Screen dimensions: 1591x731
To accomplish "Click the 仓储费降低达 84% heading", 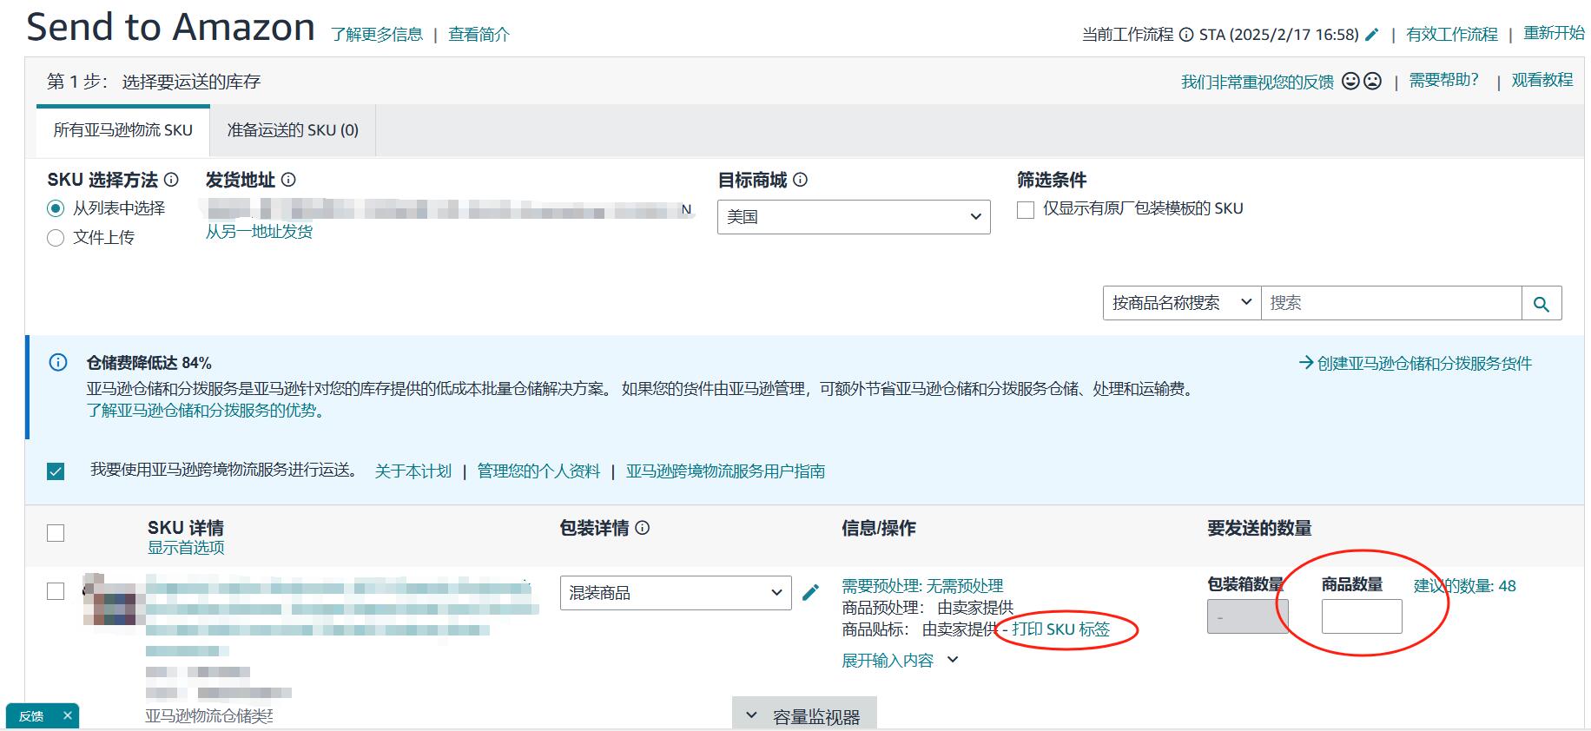I will (149, 363).
